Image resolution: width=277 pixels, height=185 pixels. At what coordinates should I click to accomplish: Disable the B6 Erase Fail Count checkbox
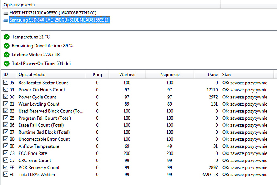click(6, 125)
